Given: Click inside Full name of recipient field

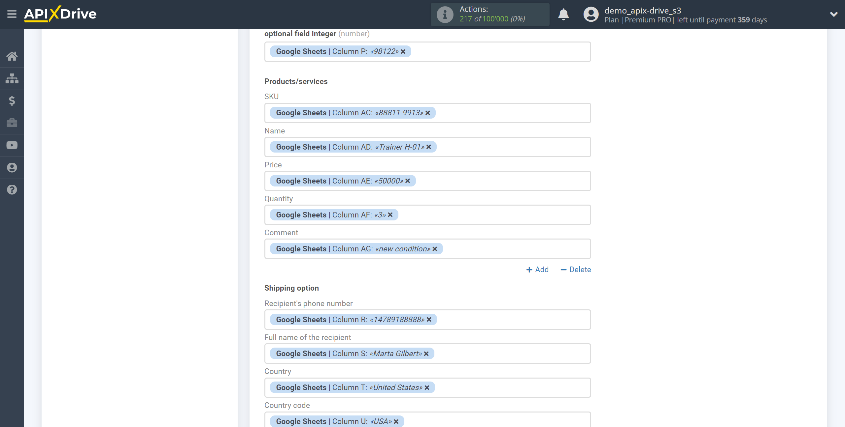Looking at the screenshot, I should [427, 354].
